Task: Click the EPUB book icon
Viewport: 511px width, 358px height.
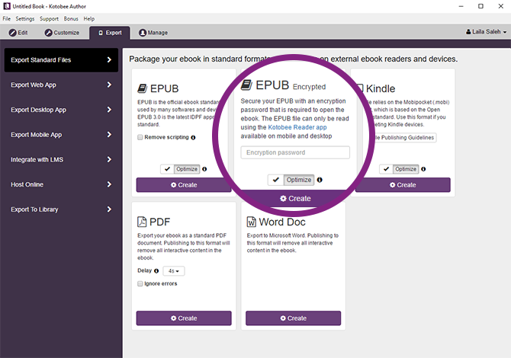Action: [142, 88]
